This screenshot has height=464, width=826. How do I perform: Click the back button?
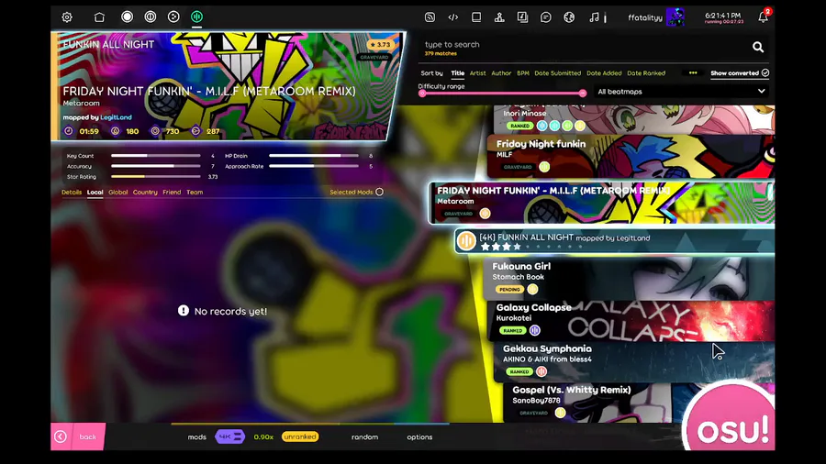coord(78,436)
